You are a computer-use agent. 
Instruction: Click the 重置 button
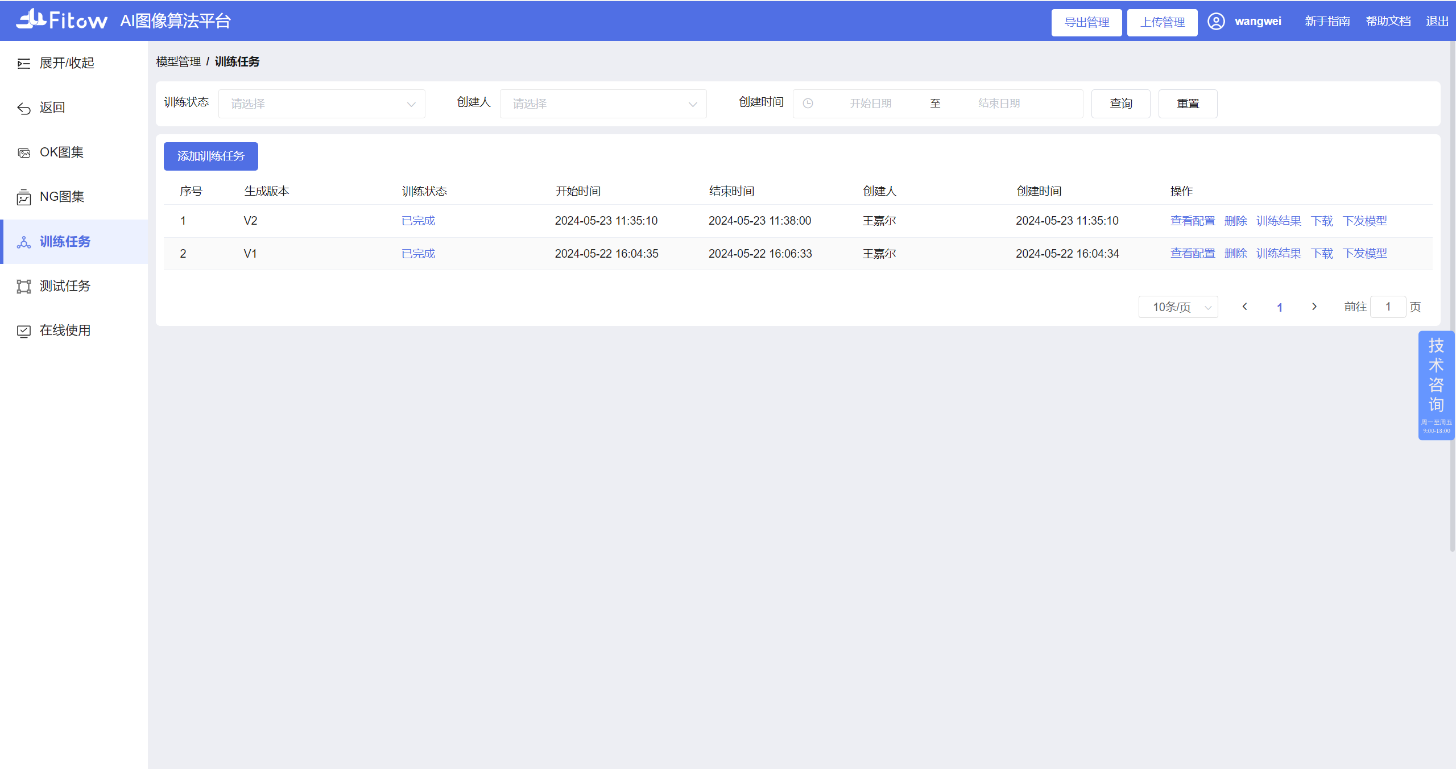(x=1188, y=104)
